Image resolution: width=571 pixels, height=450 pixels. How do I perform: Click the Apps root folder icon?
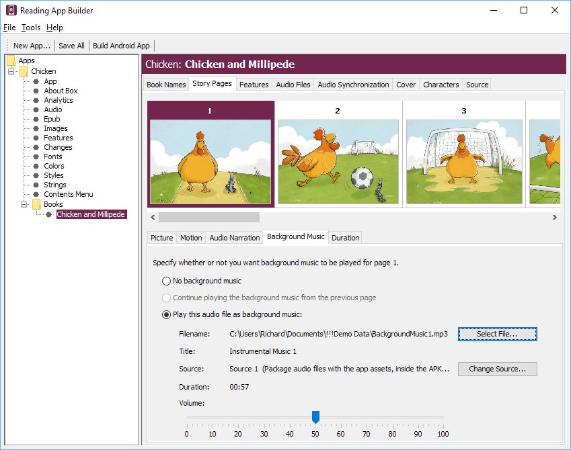[11, 60]
